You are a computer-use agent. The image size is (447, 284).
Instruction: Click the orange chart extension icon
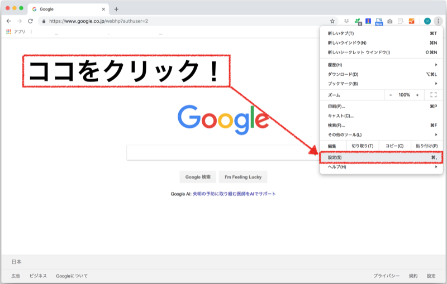[411, 21]
